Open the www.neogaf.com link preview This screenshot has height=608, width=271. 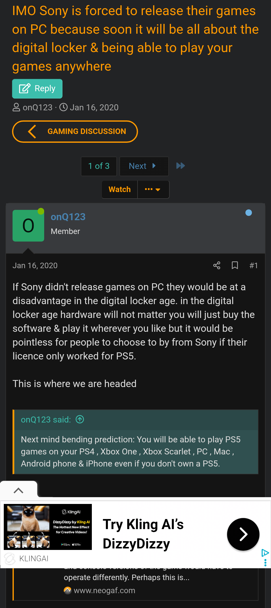click(x=104, y=590)
